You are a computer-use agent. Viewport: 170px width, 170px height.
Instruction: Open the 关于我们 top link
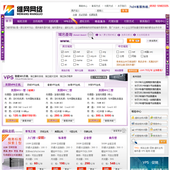point(122,6)
